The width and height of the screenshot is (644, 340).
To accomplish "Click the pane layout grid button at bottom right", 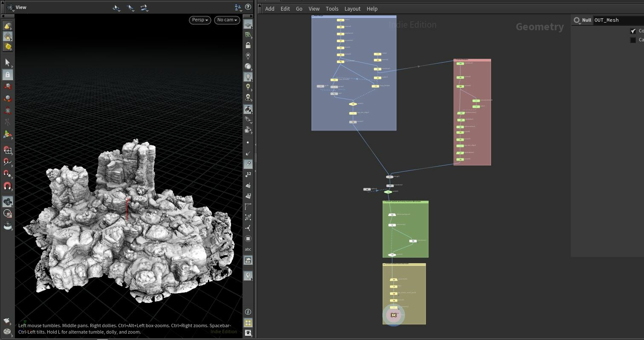I will [x=248, y=323].
